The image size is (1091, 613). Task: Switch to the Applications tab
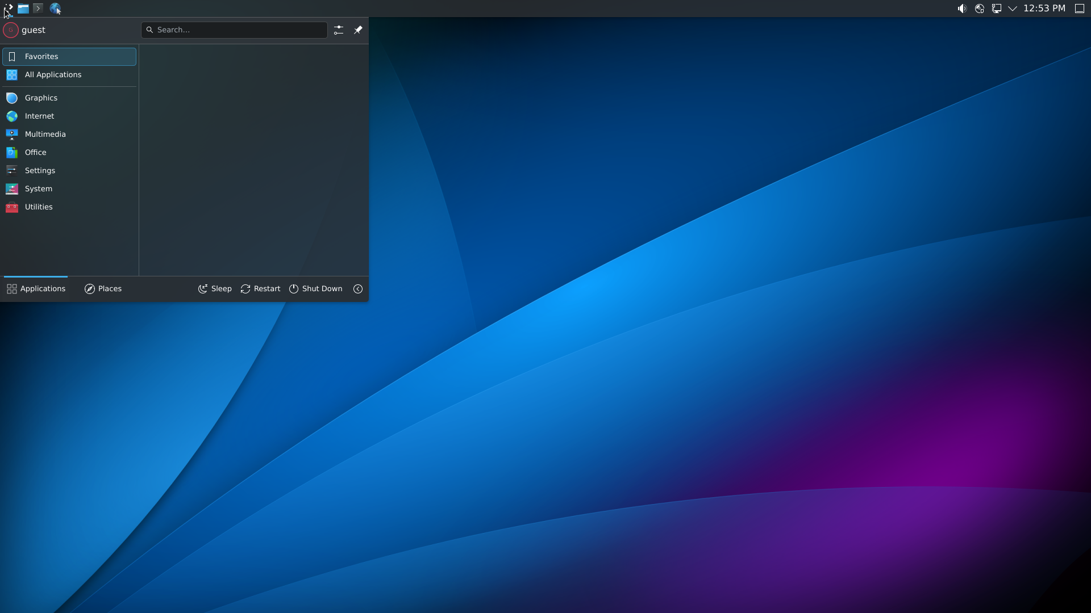pos(36,289)
